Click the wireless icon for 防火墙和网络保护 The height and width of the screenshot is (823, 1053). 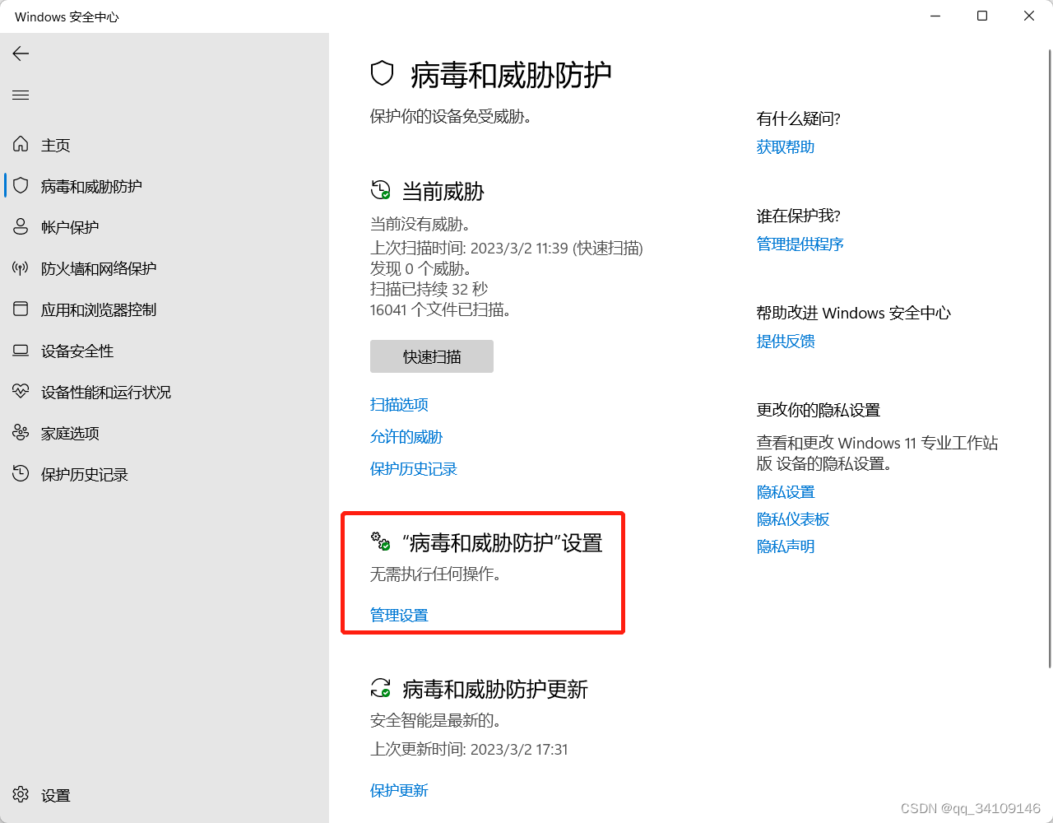[21, 268]
